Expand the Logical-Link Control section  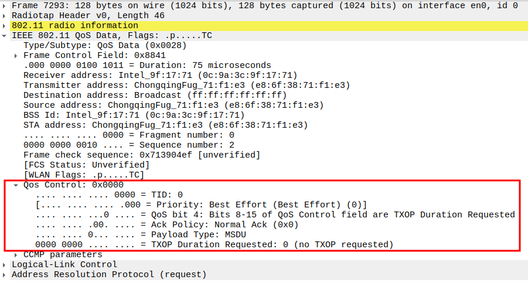[5, 264]
